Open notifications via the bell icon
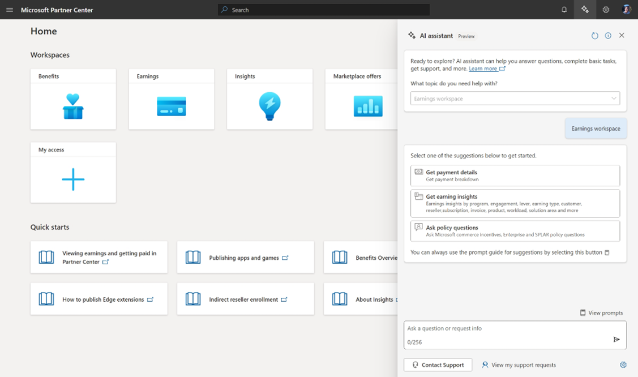 coord(564,10)
